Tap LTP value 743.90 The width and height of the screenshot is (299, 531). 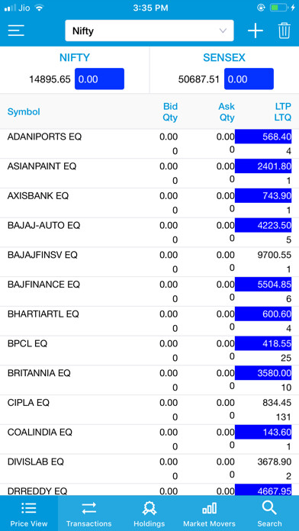263,196
